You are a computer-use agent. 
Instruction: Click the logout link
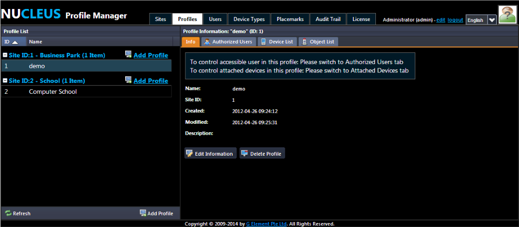coord(456,20)
